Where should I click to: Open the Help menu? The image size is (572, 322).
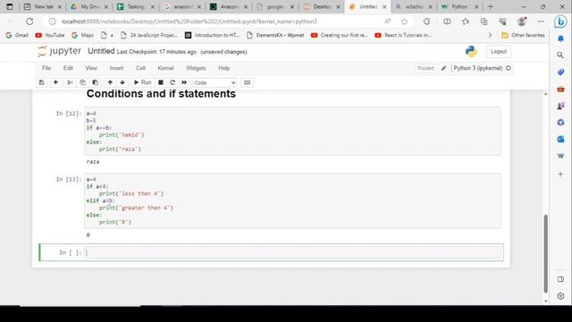coord(224,68)
